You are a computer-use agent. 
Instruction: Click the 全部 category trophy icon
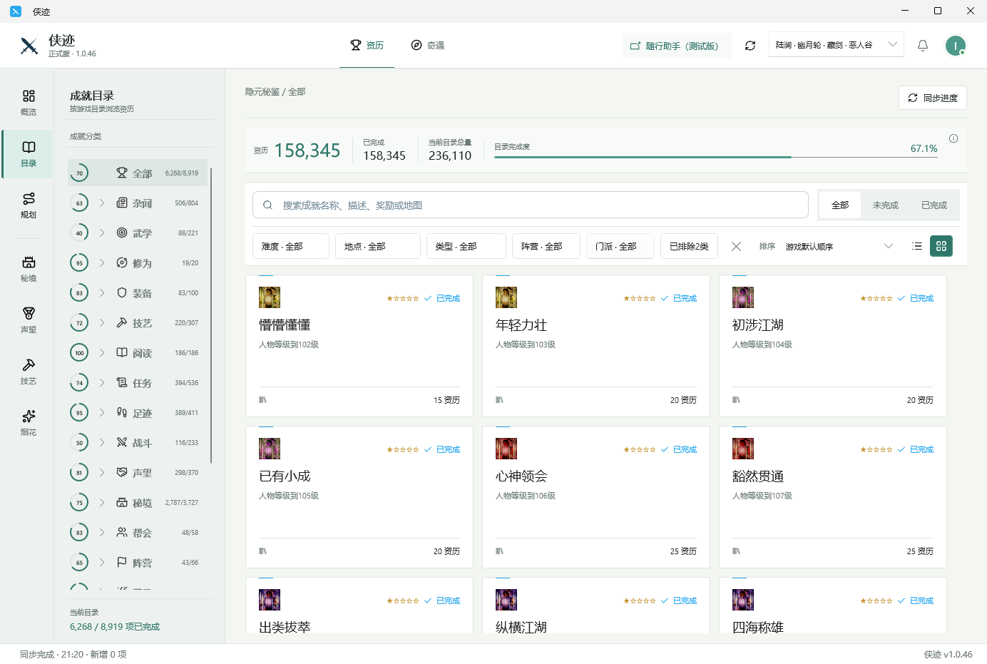coord(122,173)
